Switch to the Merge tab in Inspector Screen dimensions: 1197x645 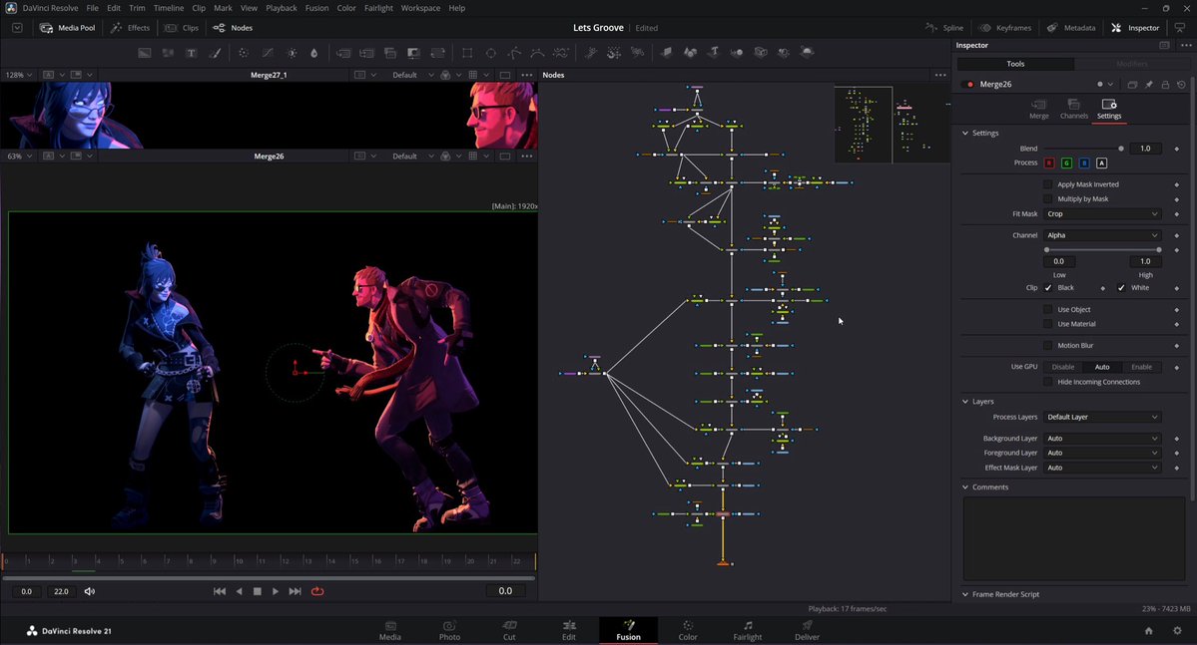pyautogui.click(x=1039, y=109)
